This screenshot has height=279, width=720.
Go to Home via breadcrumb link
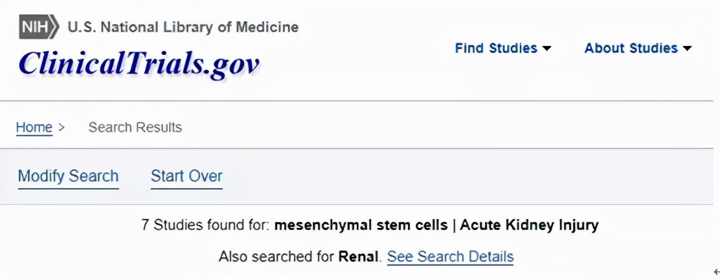coord(34,127)
